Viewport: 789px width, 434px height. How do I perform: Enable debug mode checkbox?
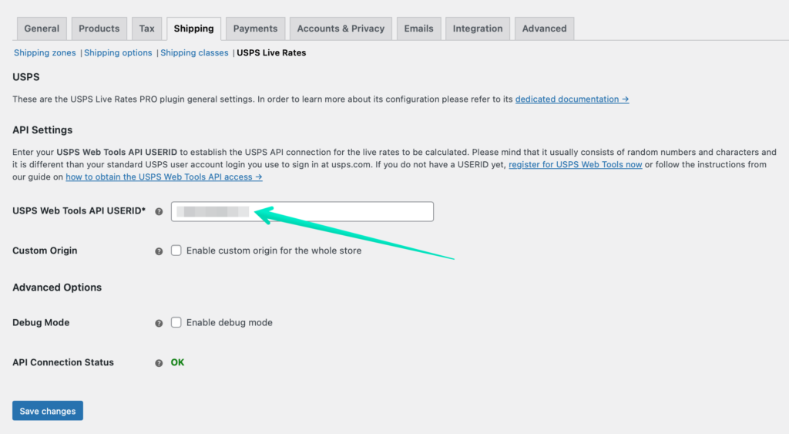coord(176,322)
